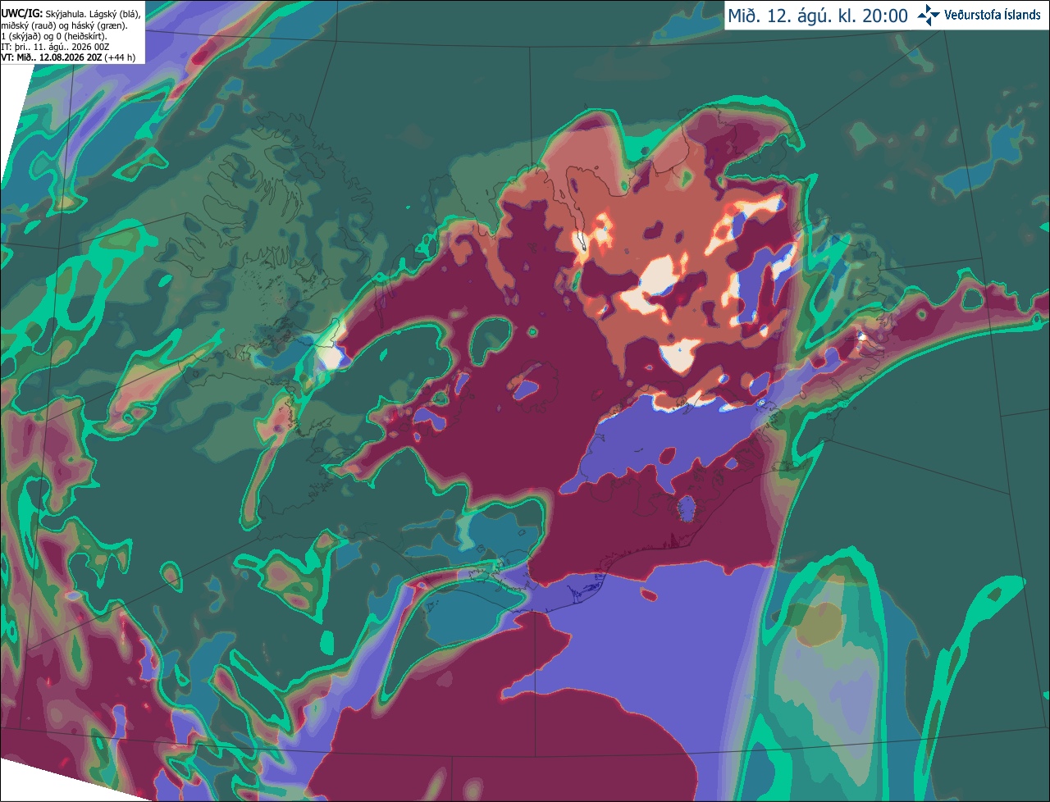
Task: Click the VT: Mið.. 12.08.2026 20Z line
Action: coord(51,57)
